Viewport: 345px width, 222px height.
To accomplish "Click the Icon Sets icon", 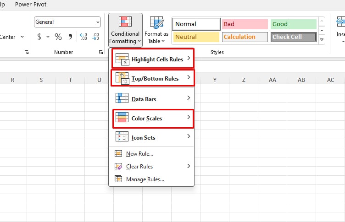I will pyautogui.click(x=122, y=136).
